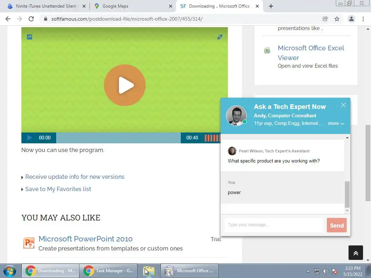Close the Ninite iTunes tab

tap(84, 7)
